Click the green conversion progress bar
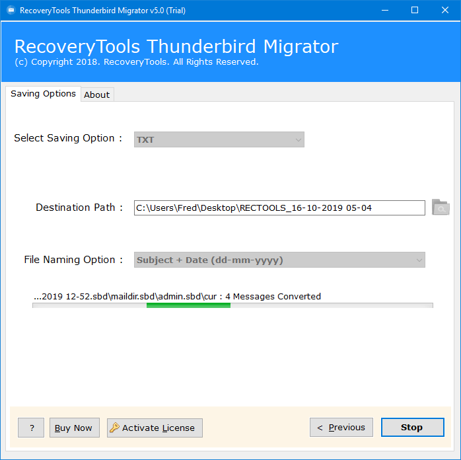This screenshot has width=461, height=460. tap(232, 305)
